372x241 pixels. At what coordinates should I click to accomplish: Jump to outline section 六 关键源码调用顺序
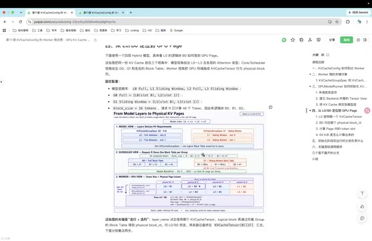tap(327, 147)
